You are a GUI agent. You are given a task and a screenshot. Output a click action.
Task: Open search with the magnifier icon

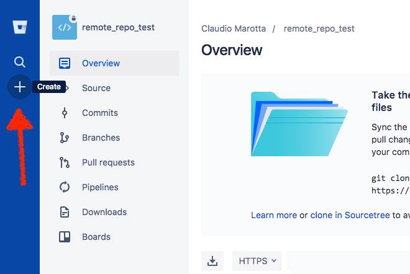click(x=20, y=62)
